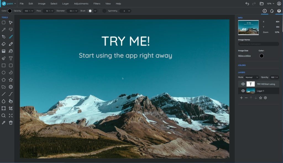The height and width of the screenshot is (163, 283).
Task: Choose the Magic Wand tool
Action: 4,29
